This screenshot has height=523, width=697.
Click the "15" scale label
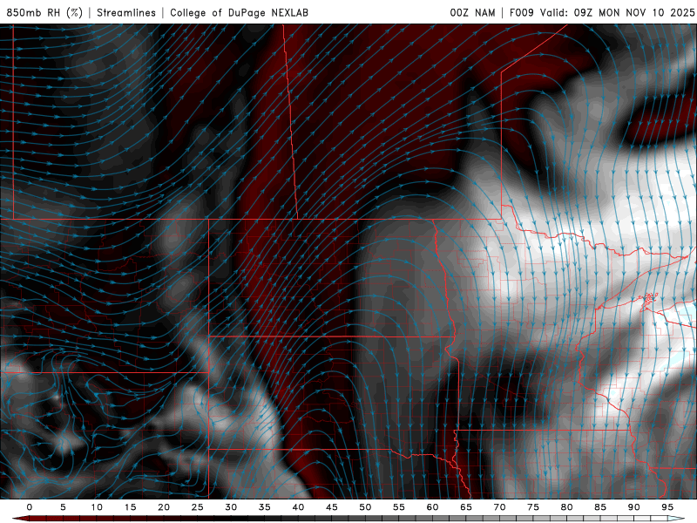pos(130,507)
